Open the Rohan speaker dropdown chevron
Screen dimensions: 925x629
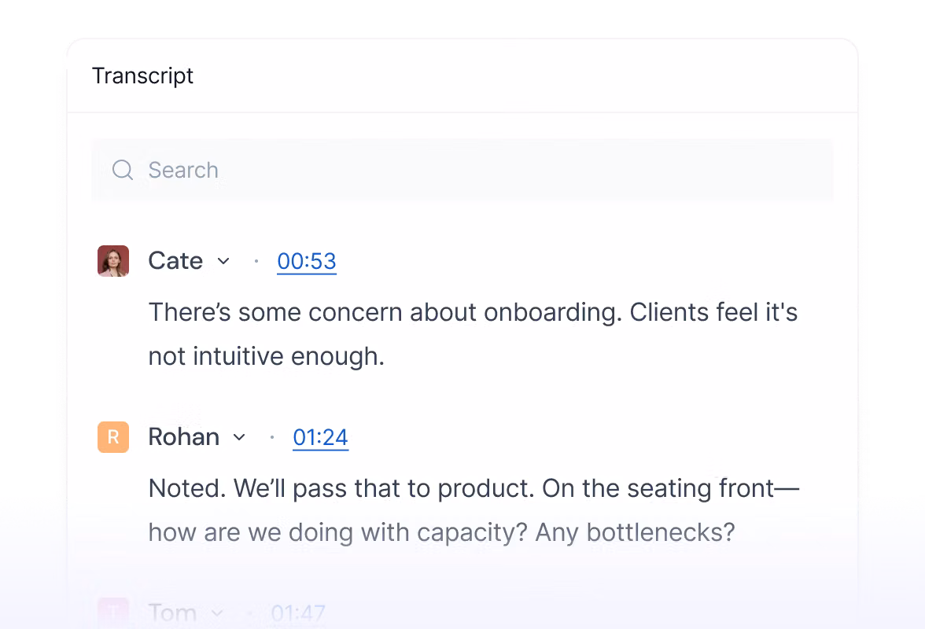[x=239, y=437]
